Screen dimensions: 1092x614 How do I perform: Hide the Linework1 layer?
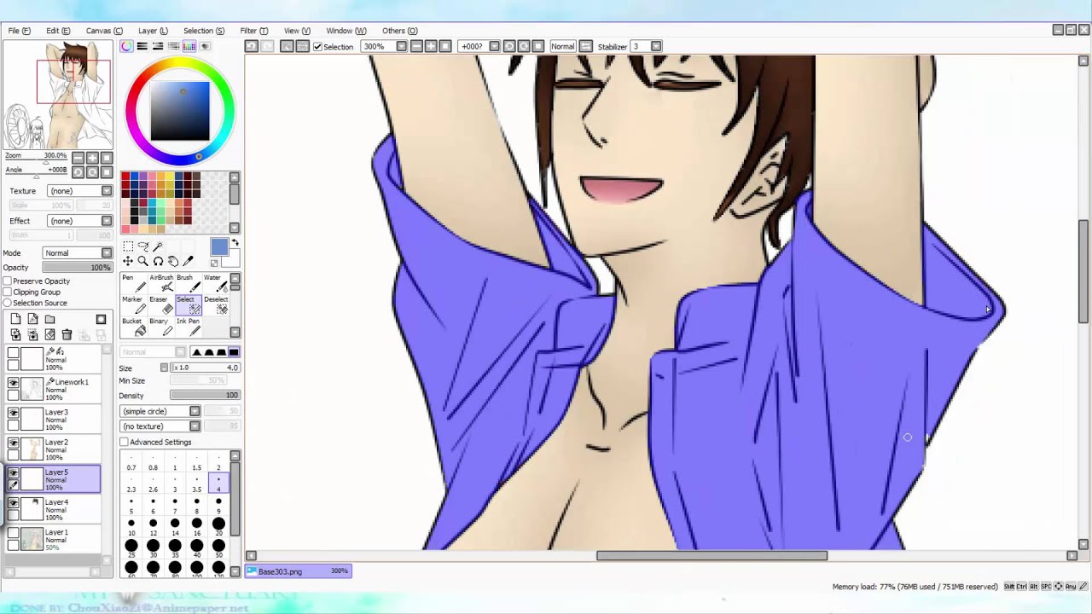pyautogui.click(x=13, y=383)
